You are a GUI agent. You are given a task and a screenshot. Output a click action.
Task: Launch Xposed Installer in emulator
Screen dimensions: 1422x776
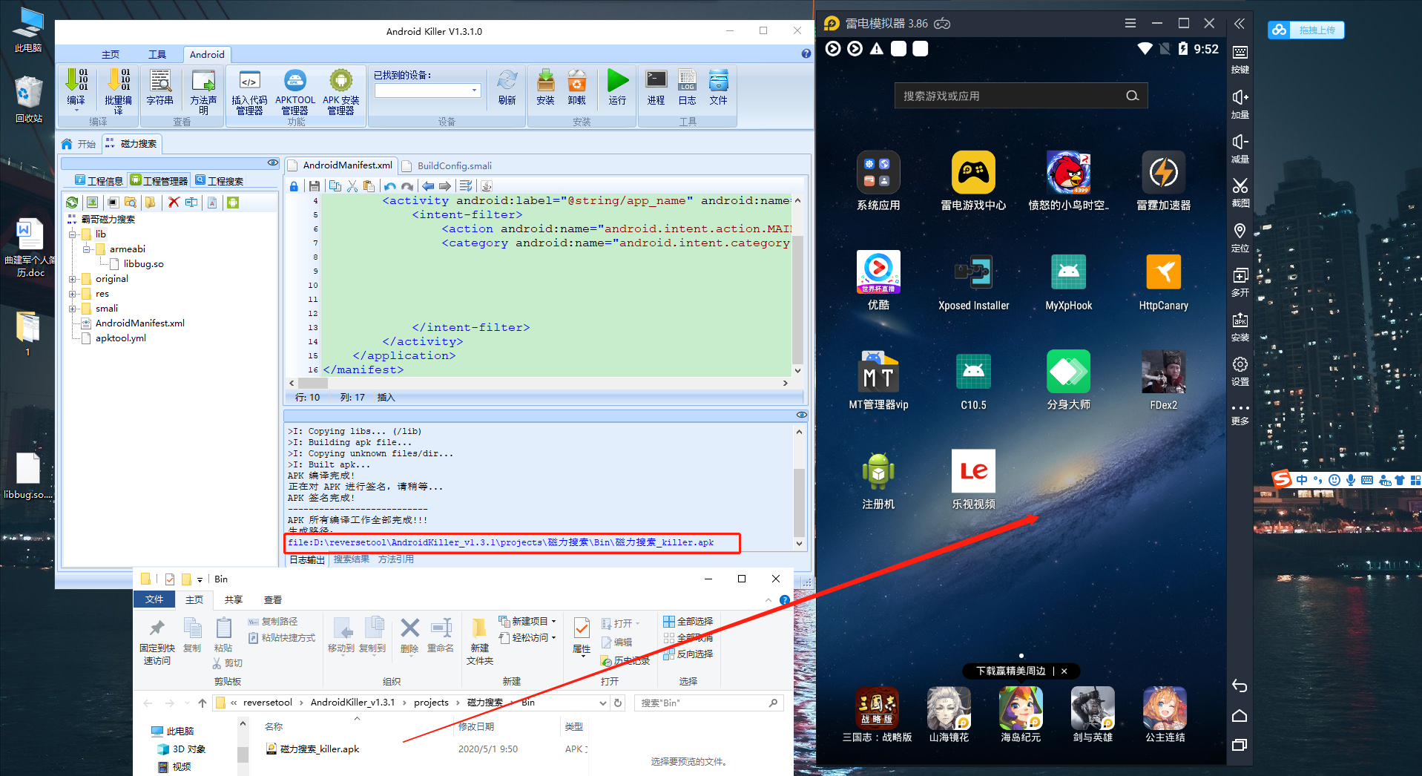(974, 280)
